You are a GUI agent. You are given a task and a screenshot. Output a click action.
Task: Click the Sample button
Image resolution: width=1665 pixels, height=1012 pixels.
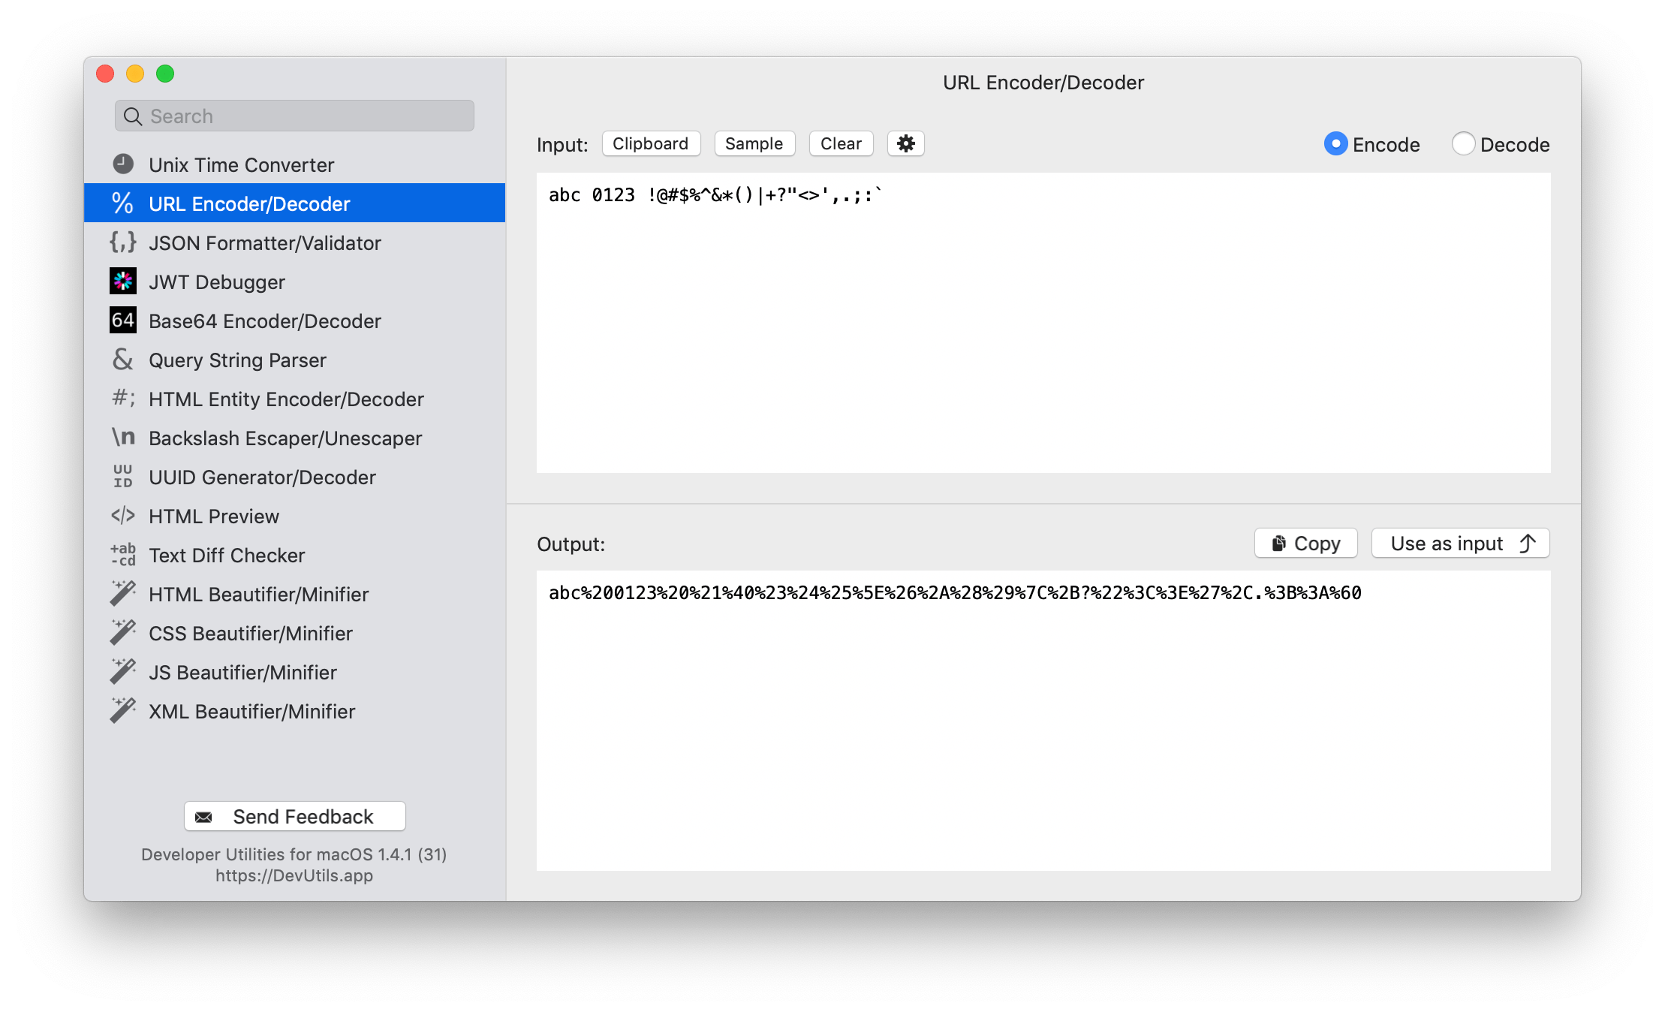pyautogui.click(x=754, y=143)
